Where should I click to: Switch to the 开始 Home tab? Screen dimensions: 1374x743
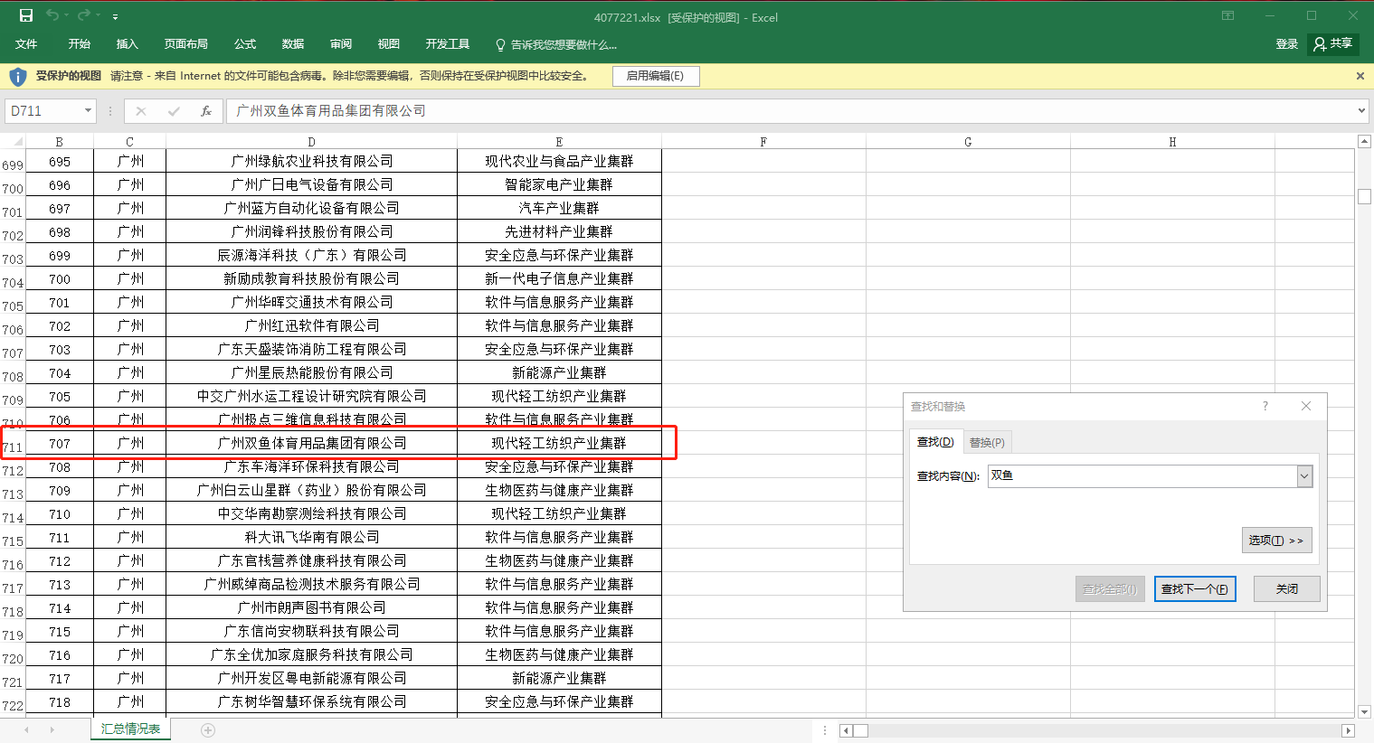pos(80,44)
